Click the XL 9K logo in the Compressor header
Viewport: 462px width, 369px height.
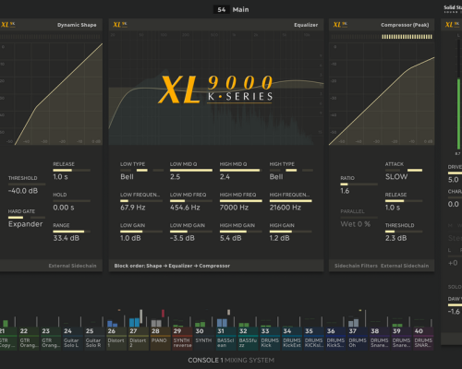click(x=340, y=25)
